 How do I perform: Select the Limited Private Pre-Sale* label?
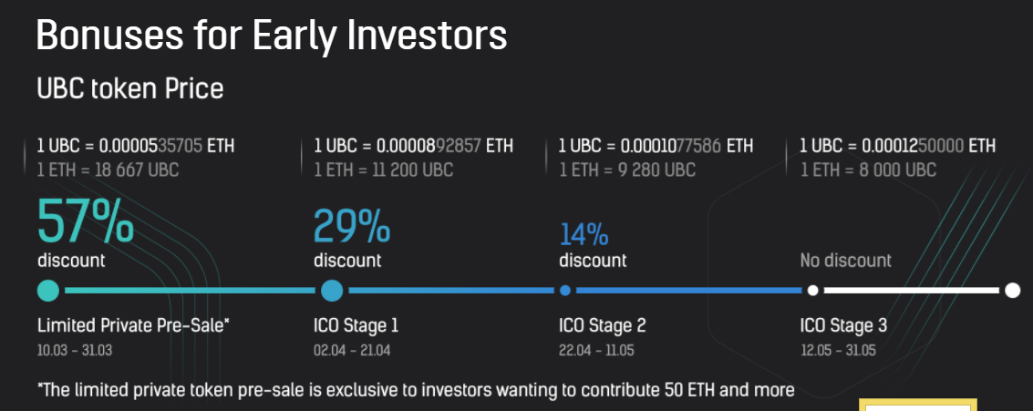(134, 324)
